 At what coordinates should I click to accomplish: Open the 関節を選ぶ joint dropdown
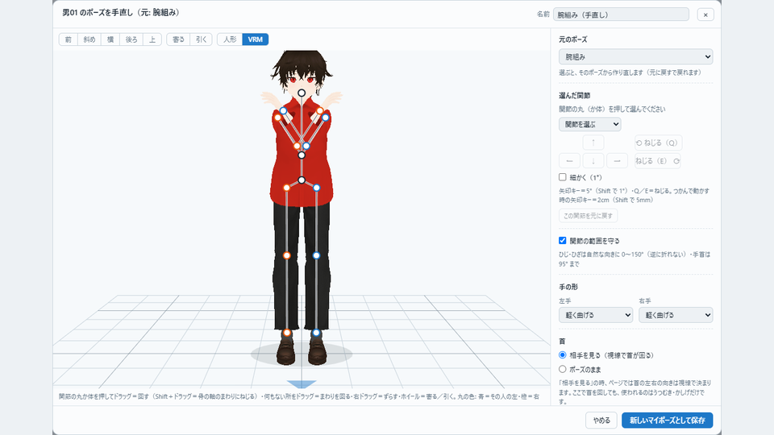pyautogui.click(x=590, y=124)
